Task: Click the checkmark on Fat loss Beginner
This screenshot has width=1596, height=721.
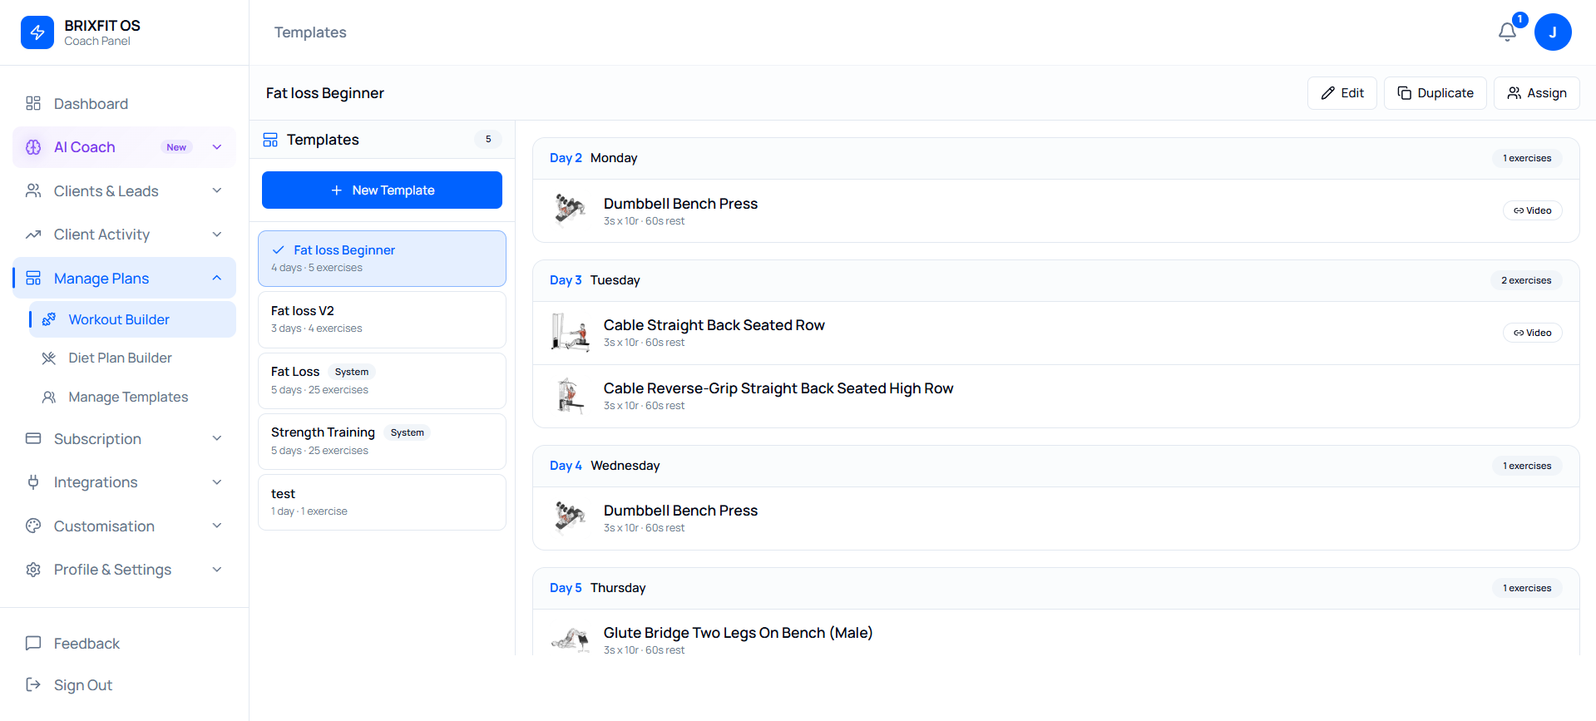Action: click(279, 249)
